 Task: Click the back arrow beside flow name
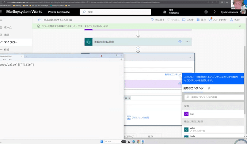(x=39, y=20)
